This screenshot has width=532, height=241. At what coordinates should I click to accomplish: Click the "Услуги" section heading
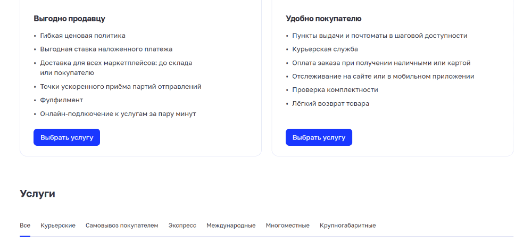37,194
